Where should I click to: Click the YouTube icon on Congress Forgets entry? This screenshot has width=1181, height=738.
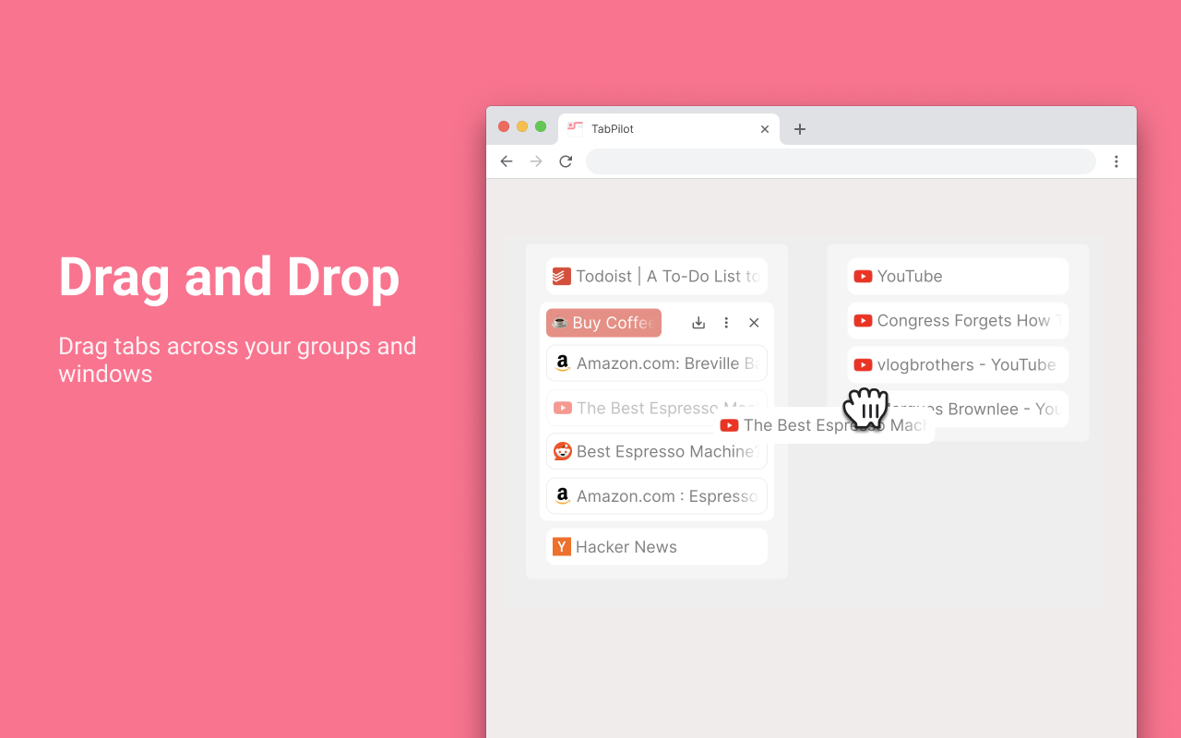[863, 320]
